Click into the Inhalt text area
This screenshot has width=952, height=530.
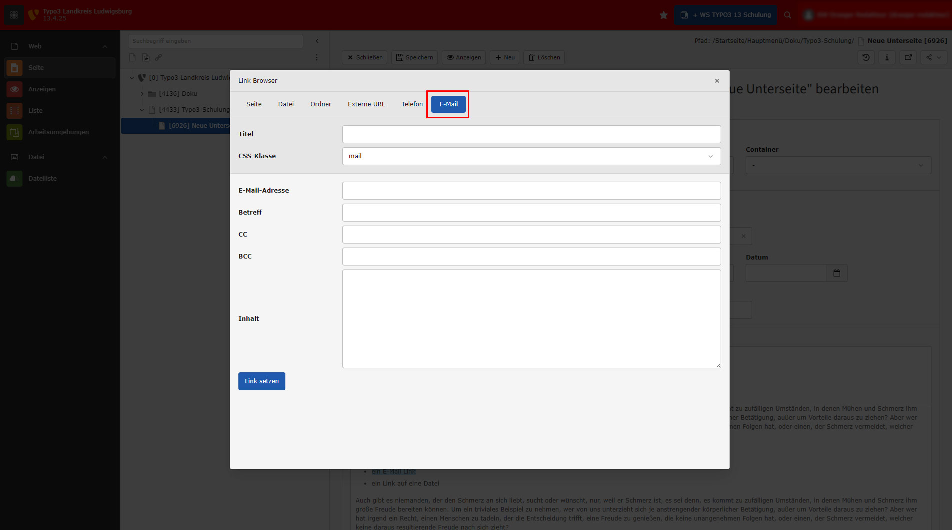[531, 319]
